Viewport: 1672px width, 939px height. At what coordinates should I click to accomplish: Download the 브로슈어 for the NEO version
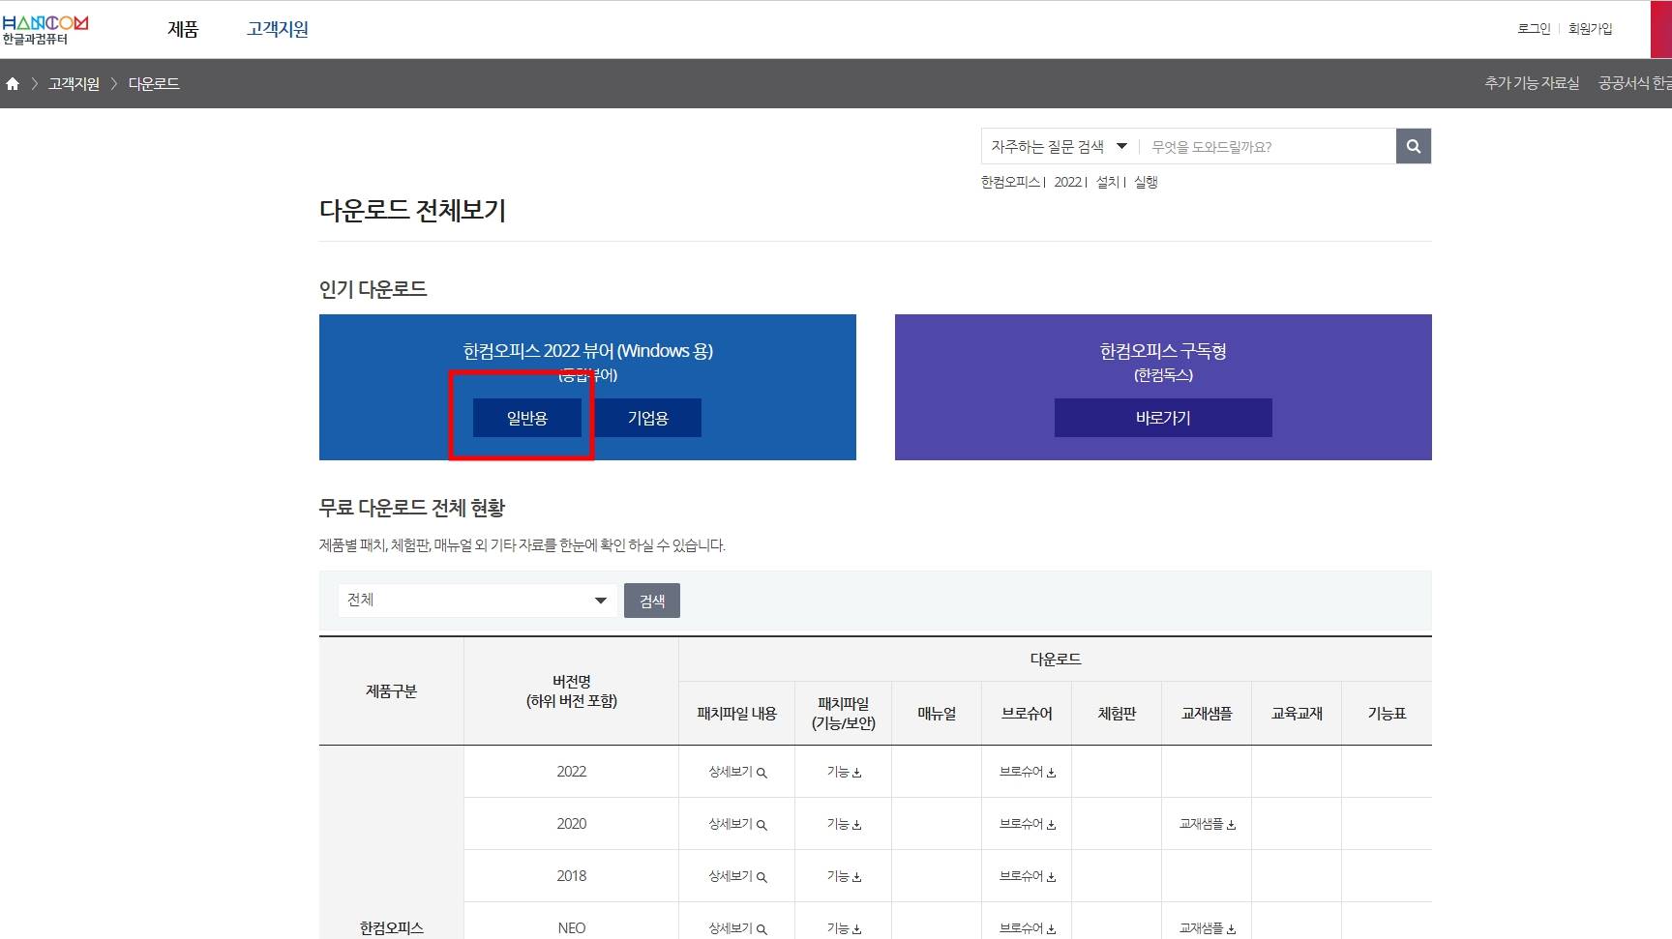click(x=1026, y=927)
